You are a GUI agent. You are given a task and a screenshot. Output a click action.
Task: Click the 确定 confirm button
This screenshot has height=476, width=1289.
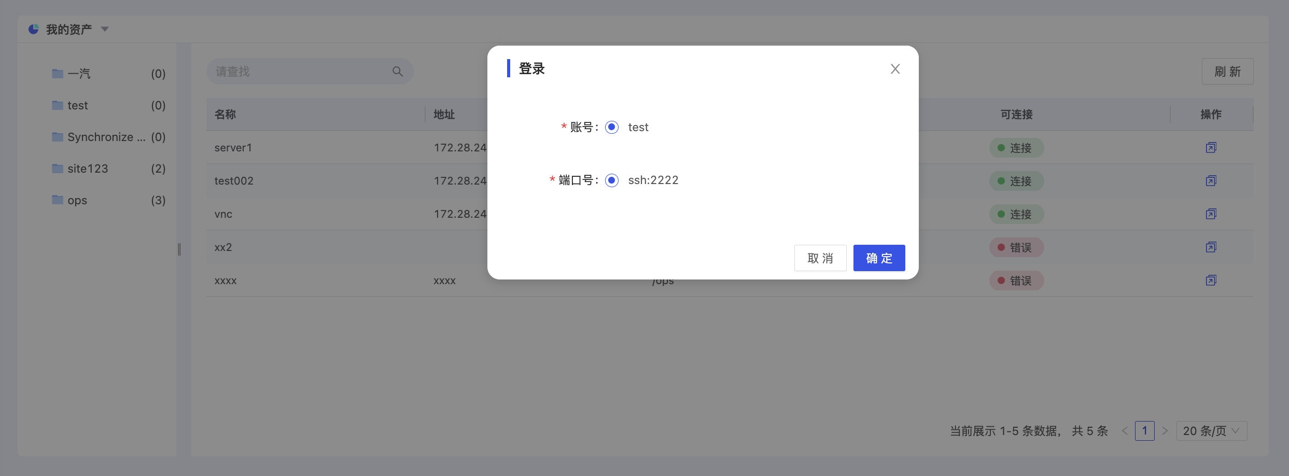point(879,258)
